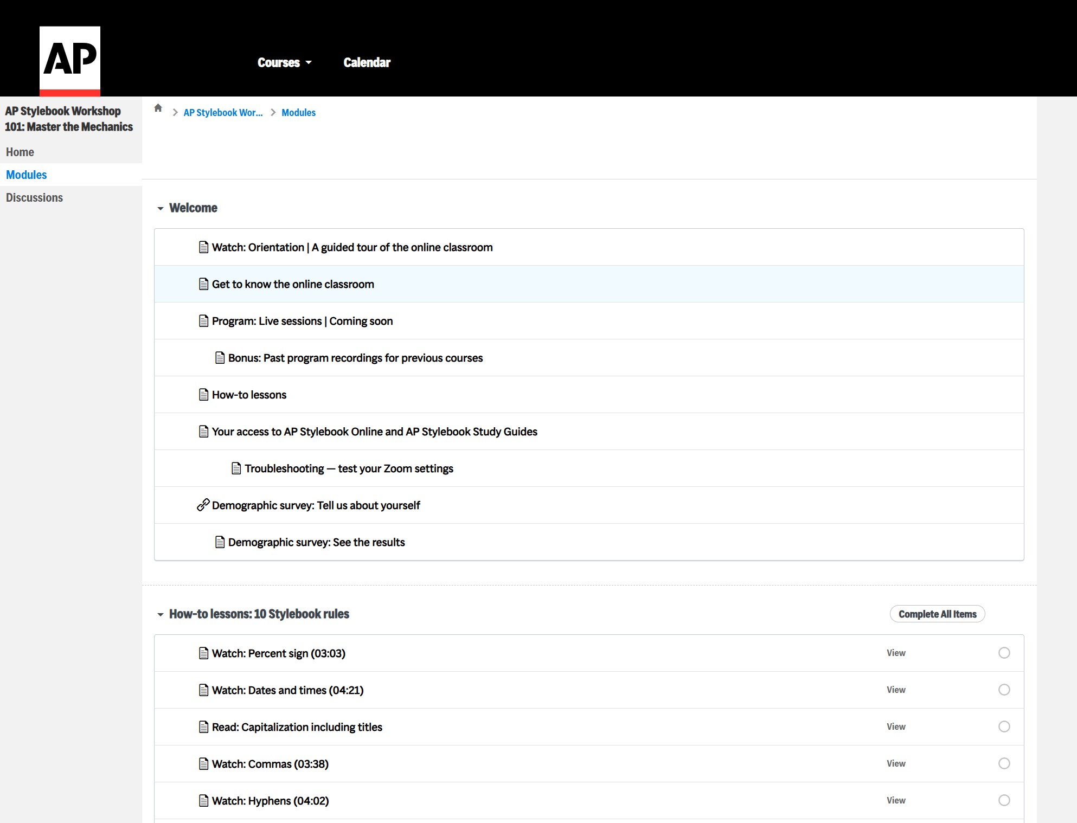
Task: Click the Modules breadcrumb link
Action: 298,113
